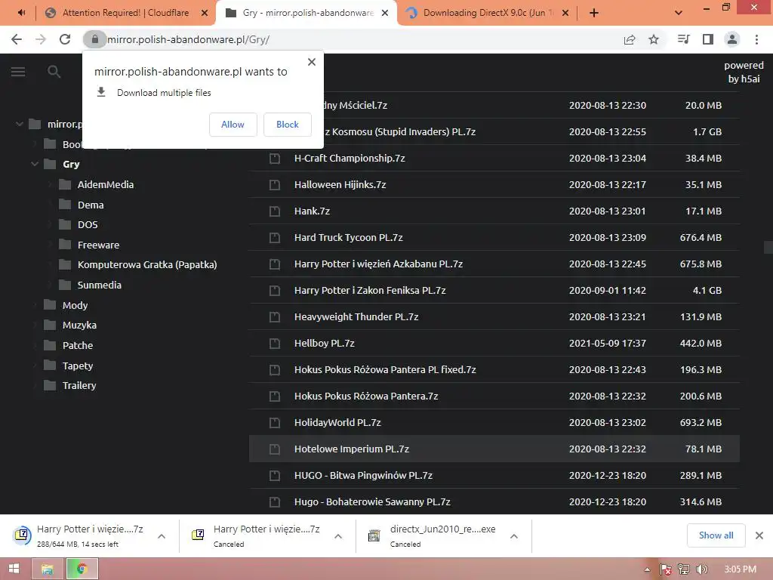This screenshot has height=580, width=773.
Task: Click the browser forward arrow
Action: (x=41, y=39)
